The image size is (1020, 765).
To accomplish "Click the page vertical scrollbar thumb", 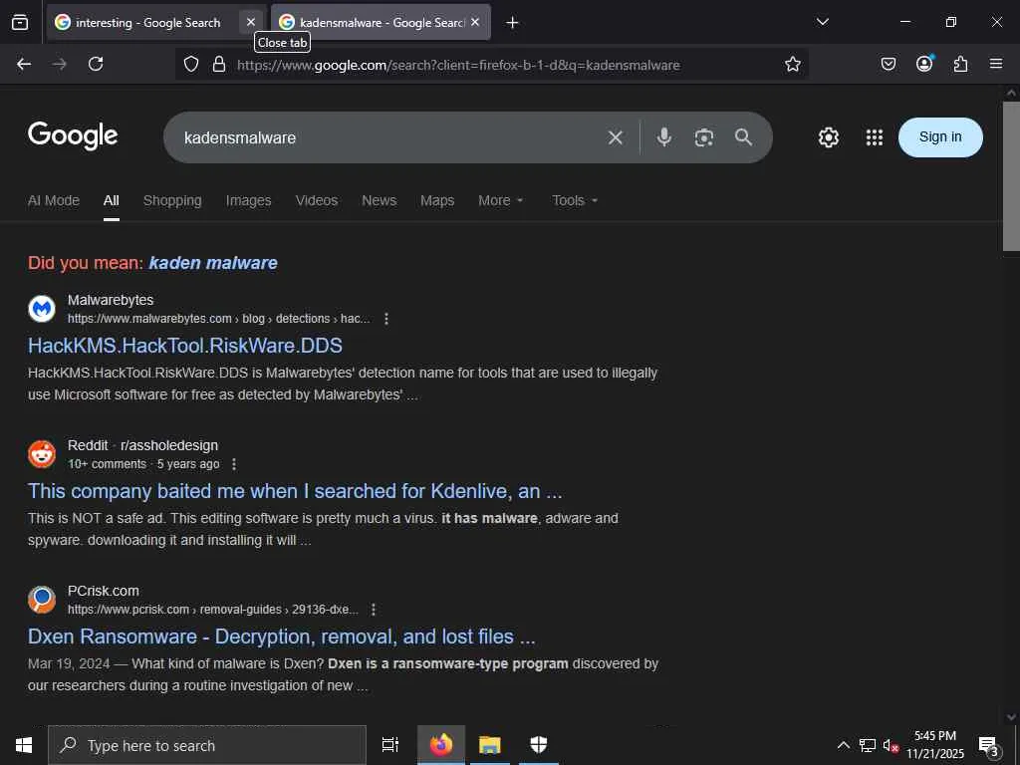I will tap(1011, 175).
